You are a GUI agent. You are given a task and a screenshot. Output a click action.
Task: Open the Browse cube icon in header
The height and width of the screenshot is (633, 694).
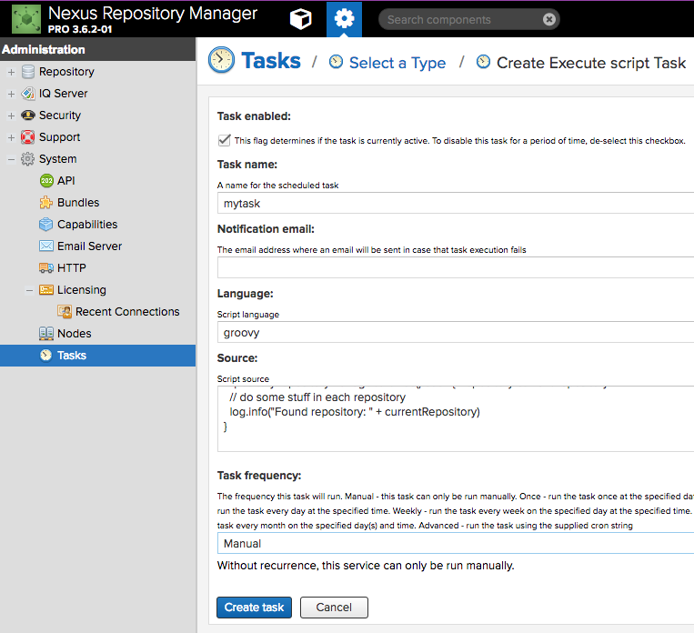point(300,19)
